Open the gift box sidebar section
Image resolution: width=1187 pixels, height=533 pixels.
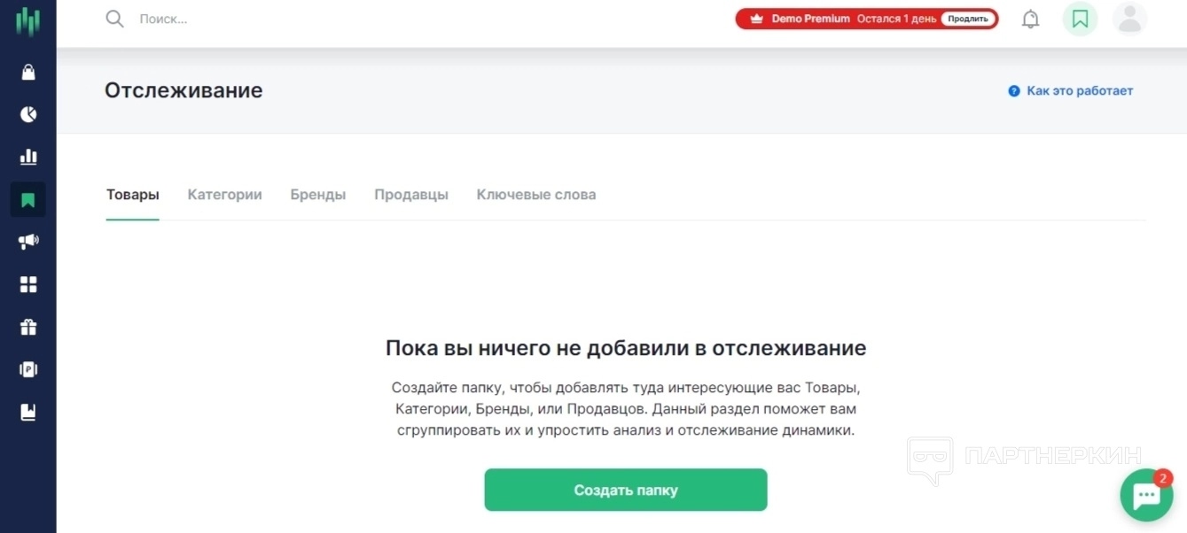coord(28,327)
